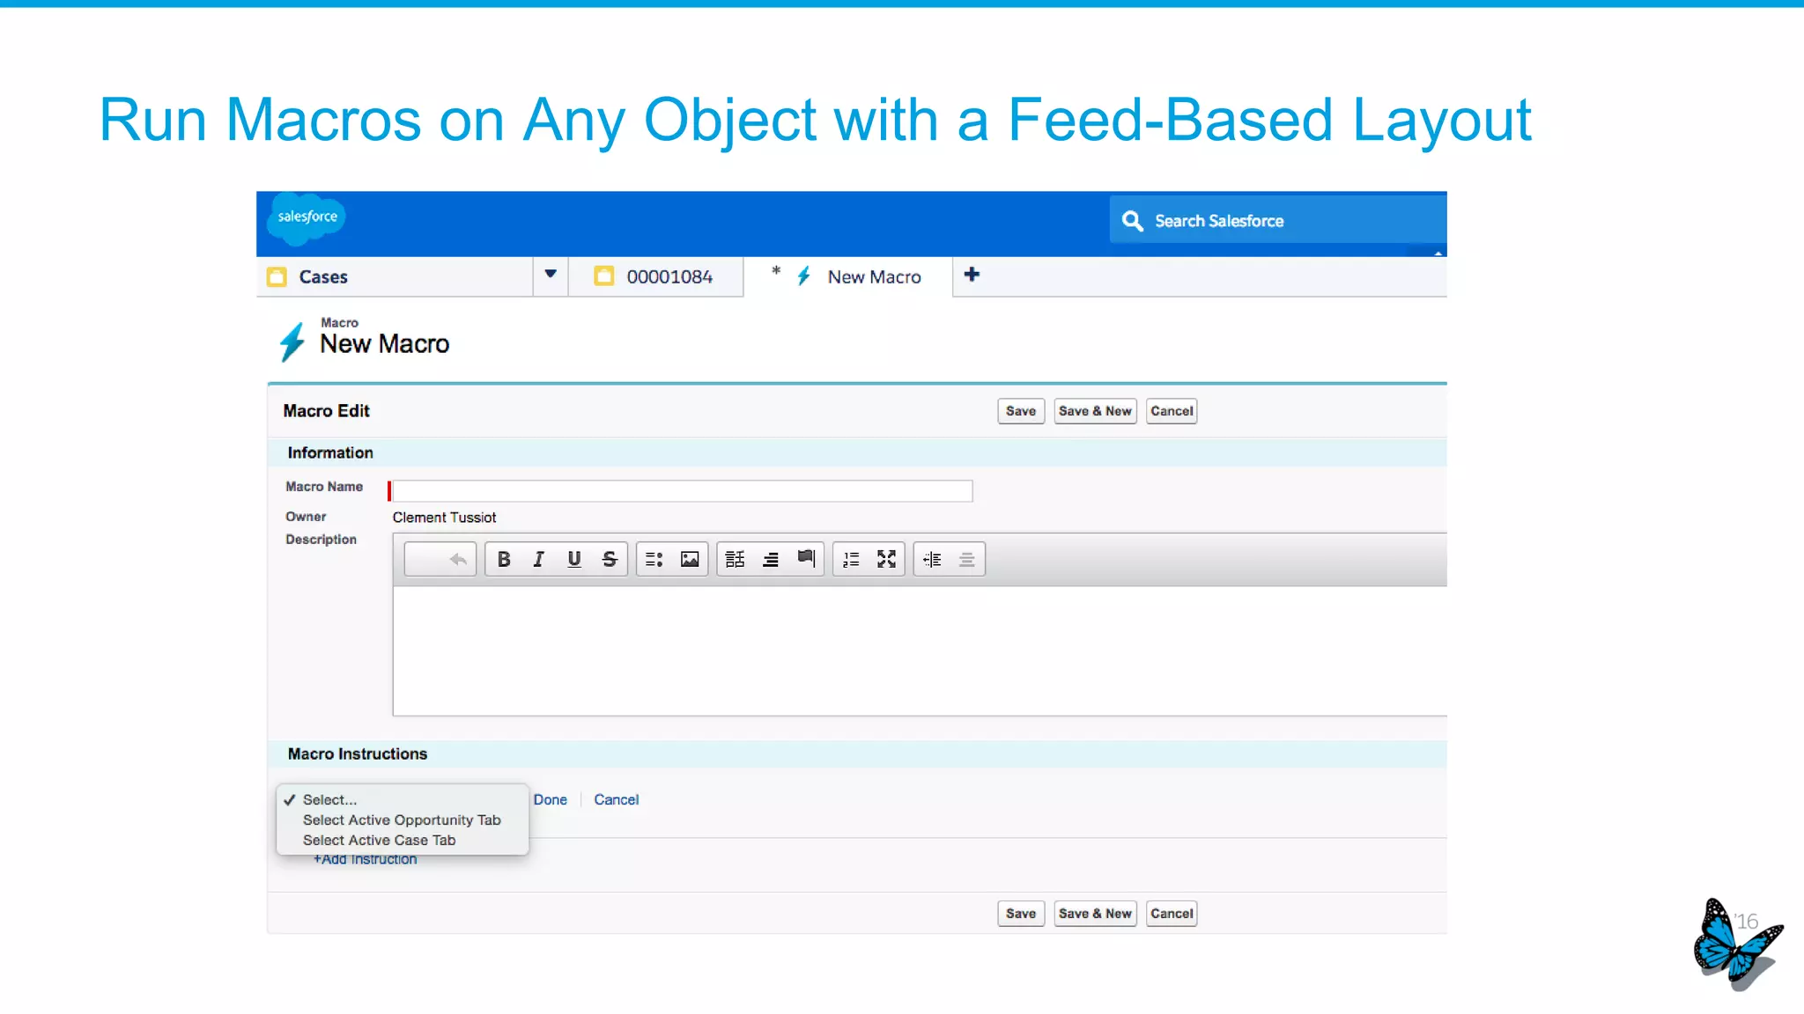Click the owner name Clement Tussiot
The width and height of the screenshot is (1804, 1014).
click(x=444, y=518)
